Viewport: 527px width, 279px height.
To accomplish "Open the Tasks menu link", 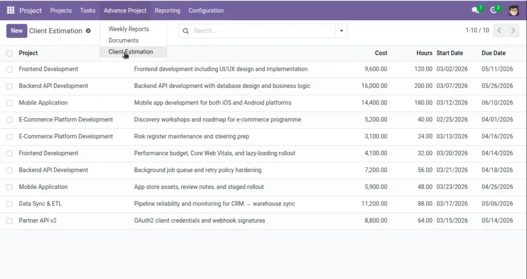I will tap(87, 10).
